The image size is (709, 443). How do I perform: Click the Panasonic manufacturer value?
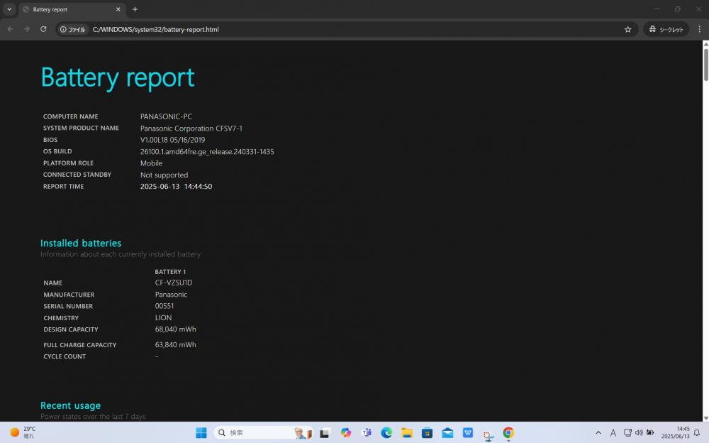point(171,295)
